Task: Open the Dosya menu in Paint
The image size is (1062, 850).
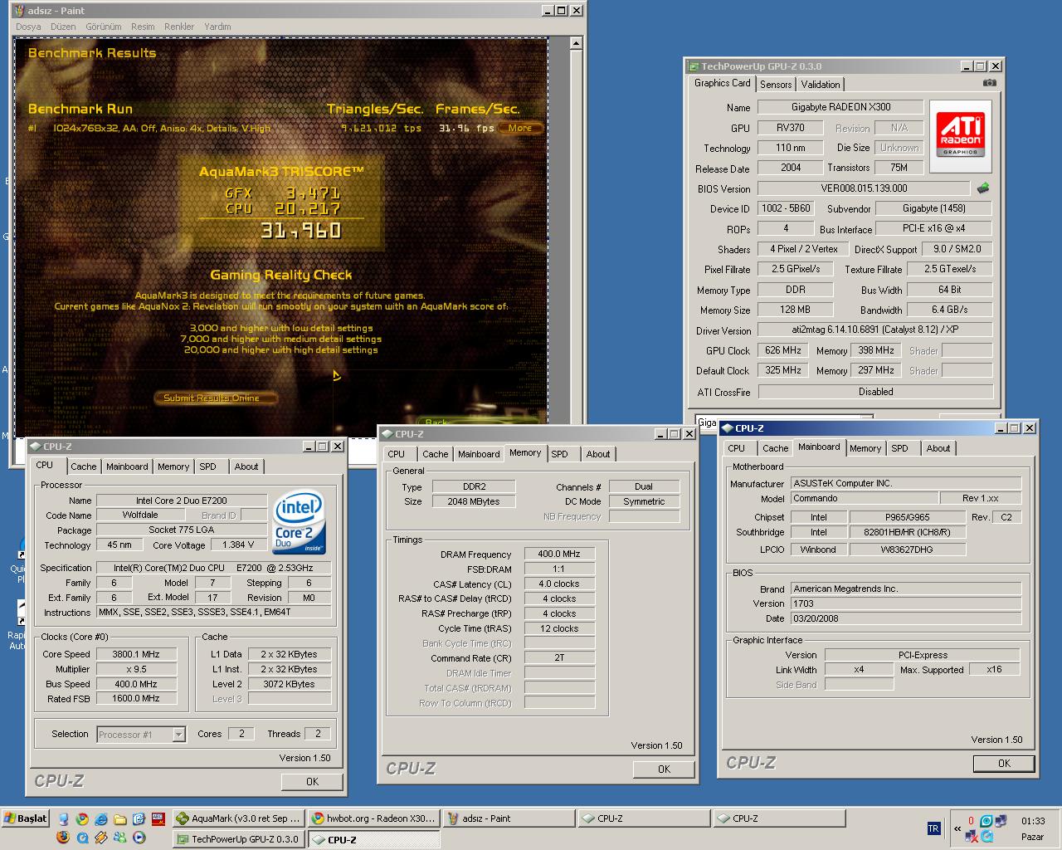Action: [28, 27]
